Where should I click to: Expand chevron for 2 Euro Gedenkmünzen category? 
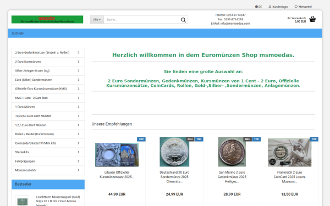[x=79, y=53]
